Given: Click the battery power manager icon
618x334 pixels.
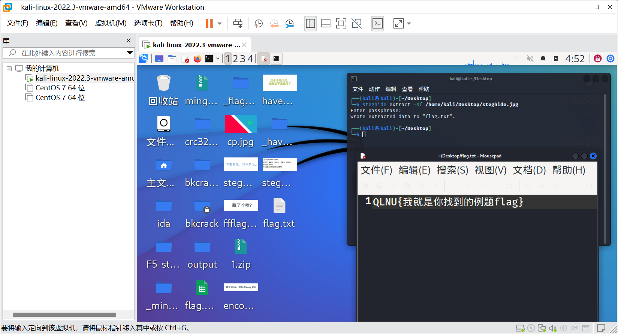Looking at the screenshot, I should pyautogui.click(x=556, y=58).
